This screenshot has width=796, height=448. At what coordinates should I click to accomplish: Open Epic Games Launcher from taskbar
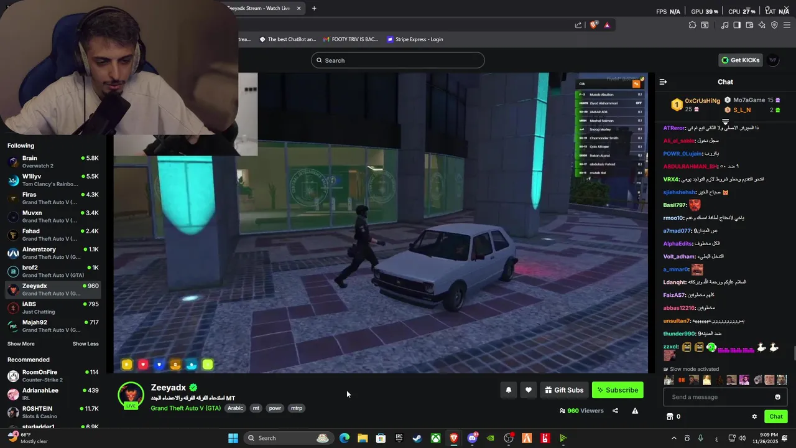point(399,438)
